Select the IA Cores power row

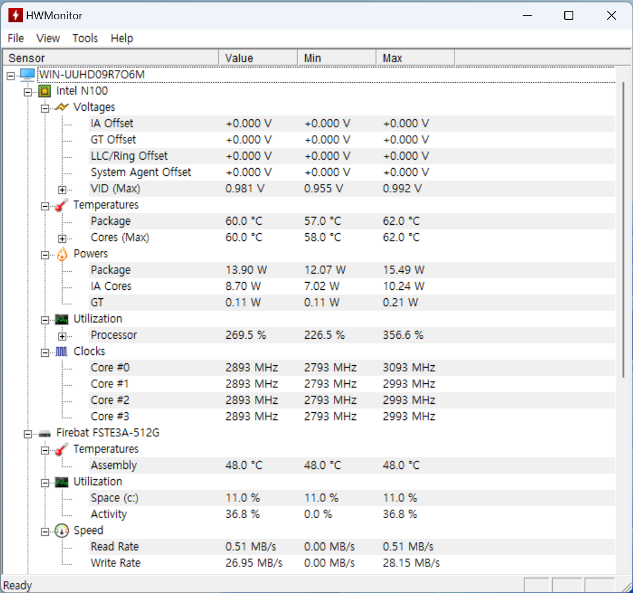[x=351, y=286]
